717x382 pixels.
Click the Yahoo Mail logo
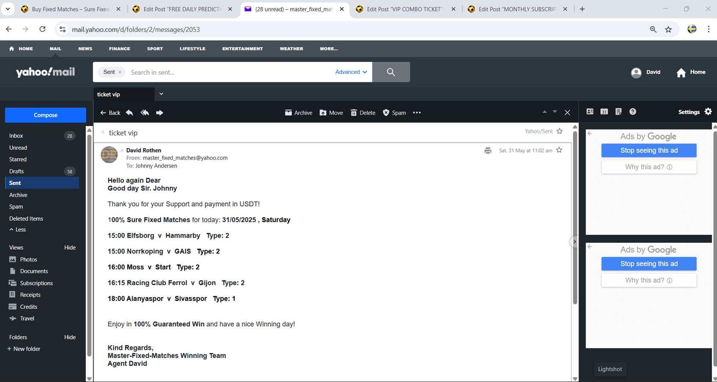[45, 72]
